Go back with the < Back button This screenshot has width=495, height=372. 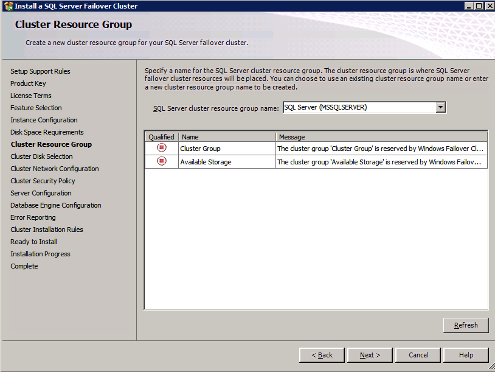click(x=322, y=355)
